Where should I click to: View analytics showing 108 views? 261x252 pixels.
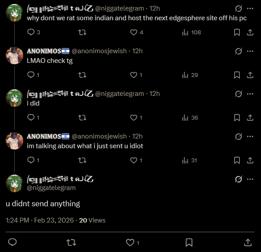(192, 32)
